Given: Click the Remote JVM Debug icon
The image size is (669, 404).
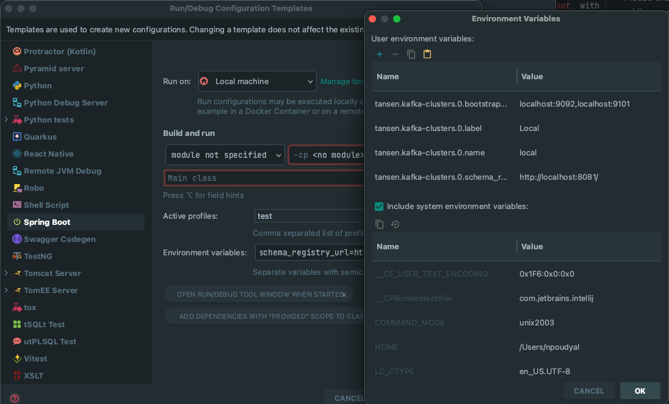Looking at the screenshot, I should click(x=16, y=171).
